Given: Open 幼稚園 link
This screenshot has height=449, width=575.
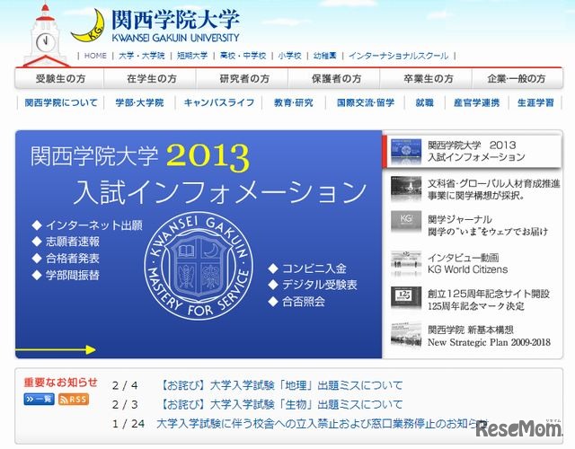Looking at the screenshot, I should (x=325, y=56).
